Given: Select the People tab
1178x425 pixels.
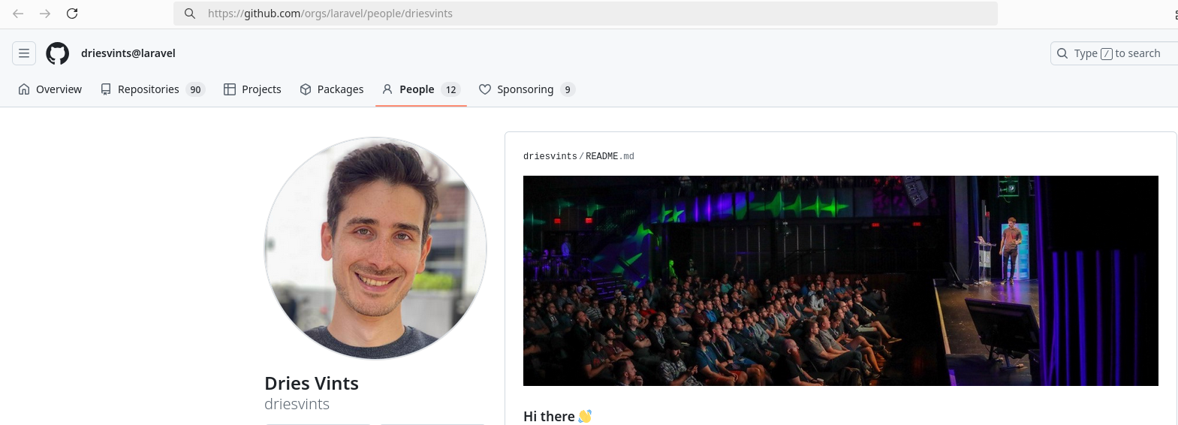Looking at the screenshot, I should pos(421,89).
